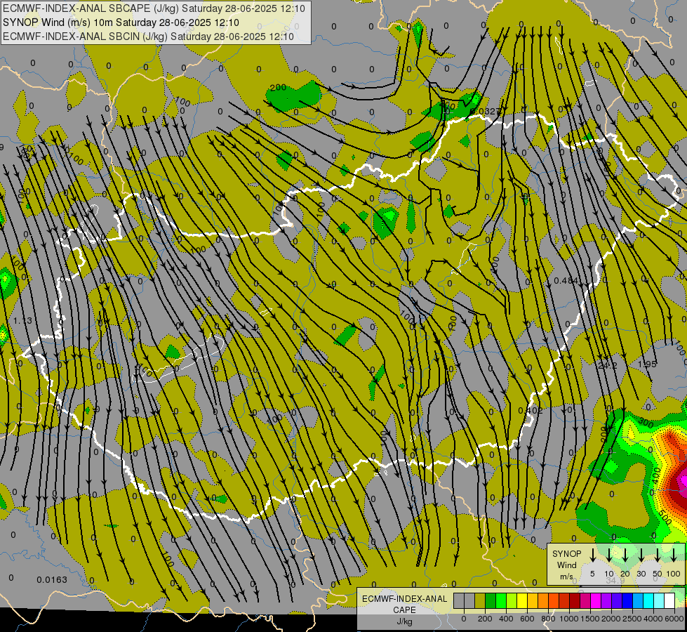Click the 0.402 value on the map
The width and height of the screenshot is (687, 632).
coord(530,411)
